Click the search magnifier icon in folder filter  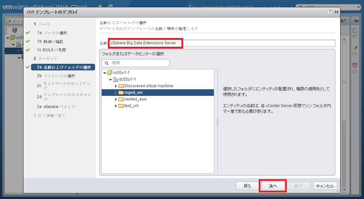[x=107, y=63]
